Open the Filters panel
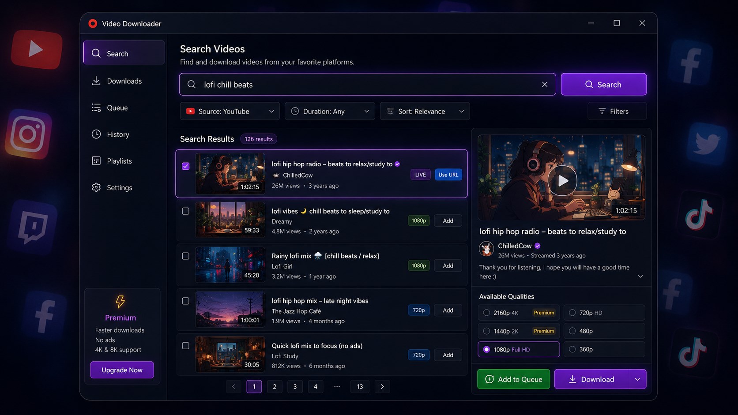This screenshot has width=738, height=415. coord(617,111)
